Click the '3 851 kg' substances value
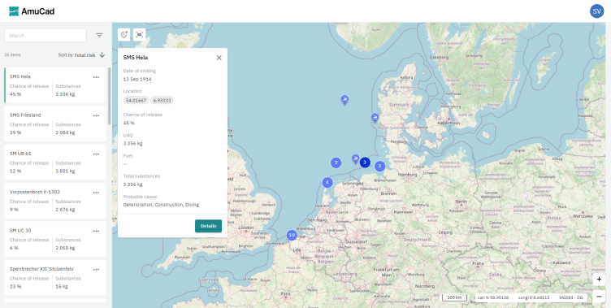 coord(65,171)
